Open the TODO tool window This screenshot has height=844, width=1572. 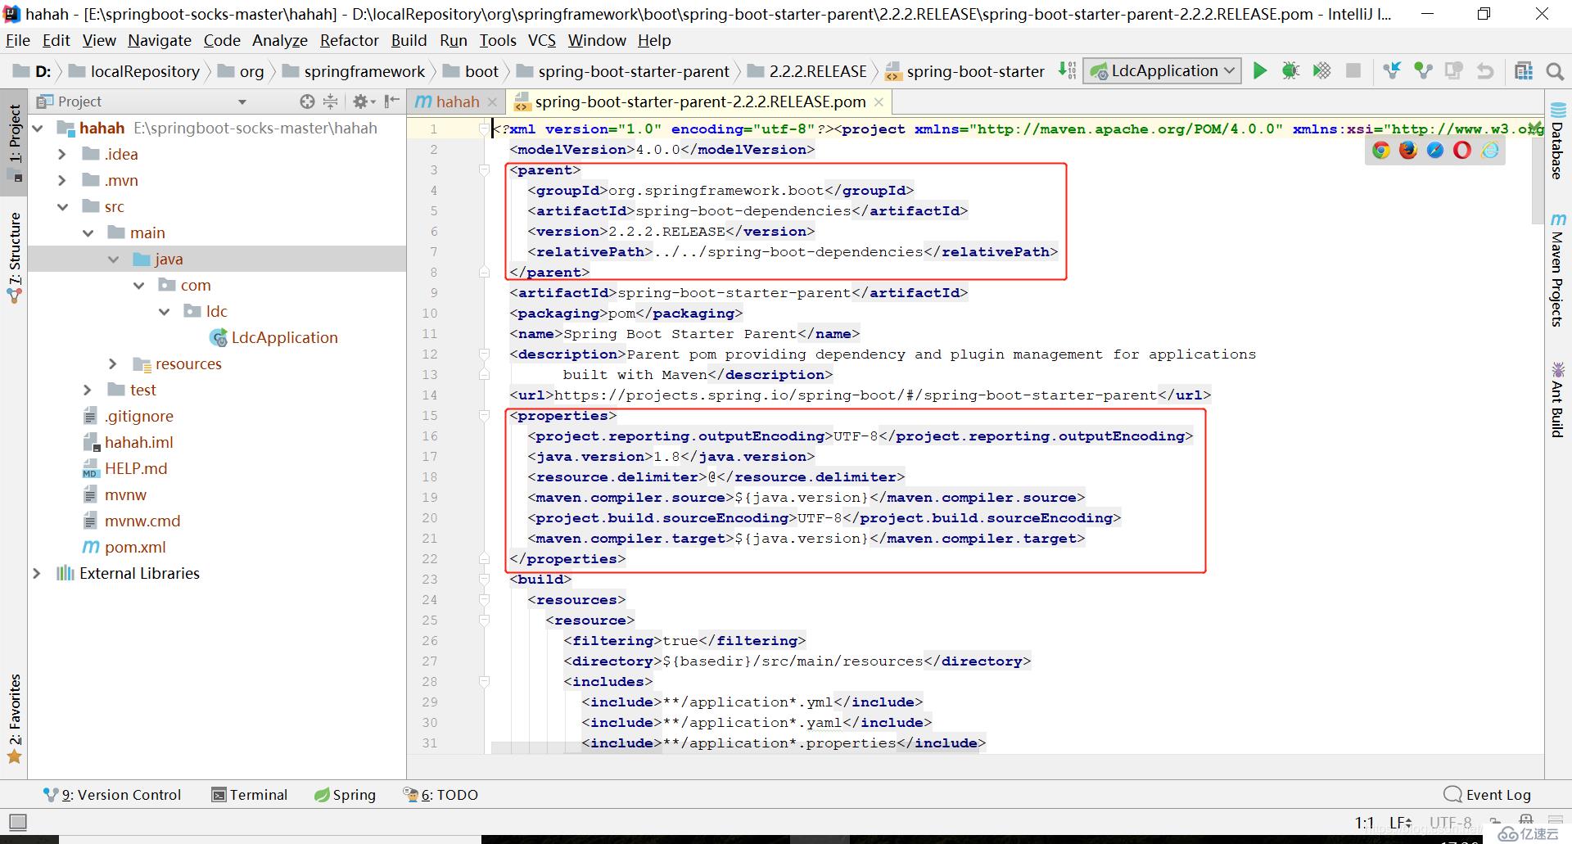[x=440, y=795]
